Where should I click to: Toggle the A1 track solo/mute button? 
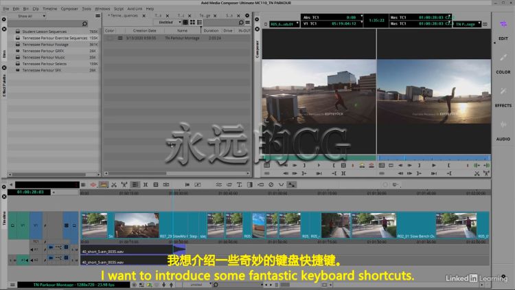tap(74, 250)
